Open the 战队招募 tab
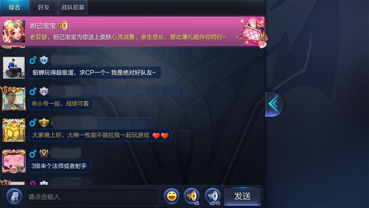 (x=73, y=8)
